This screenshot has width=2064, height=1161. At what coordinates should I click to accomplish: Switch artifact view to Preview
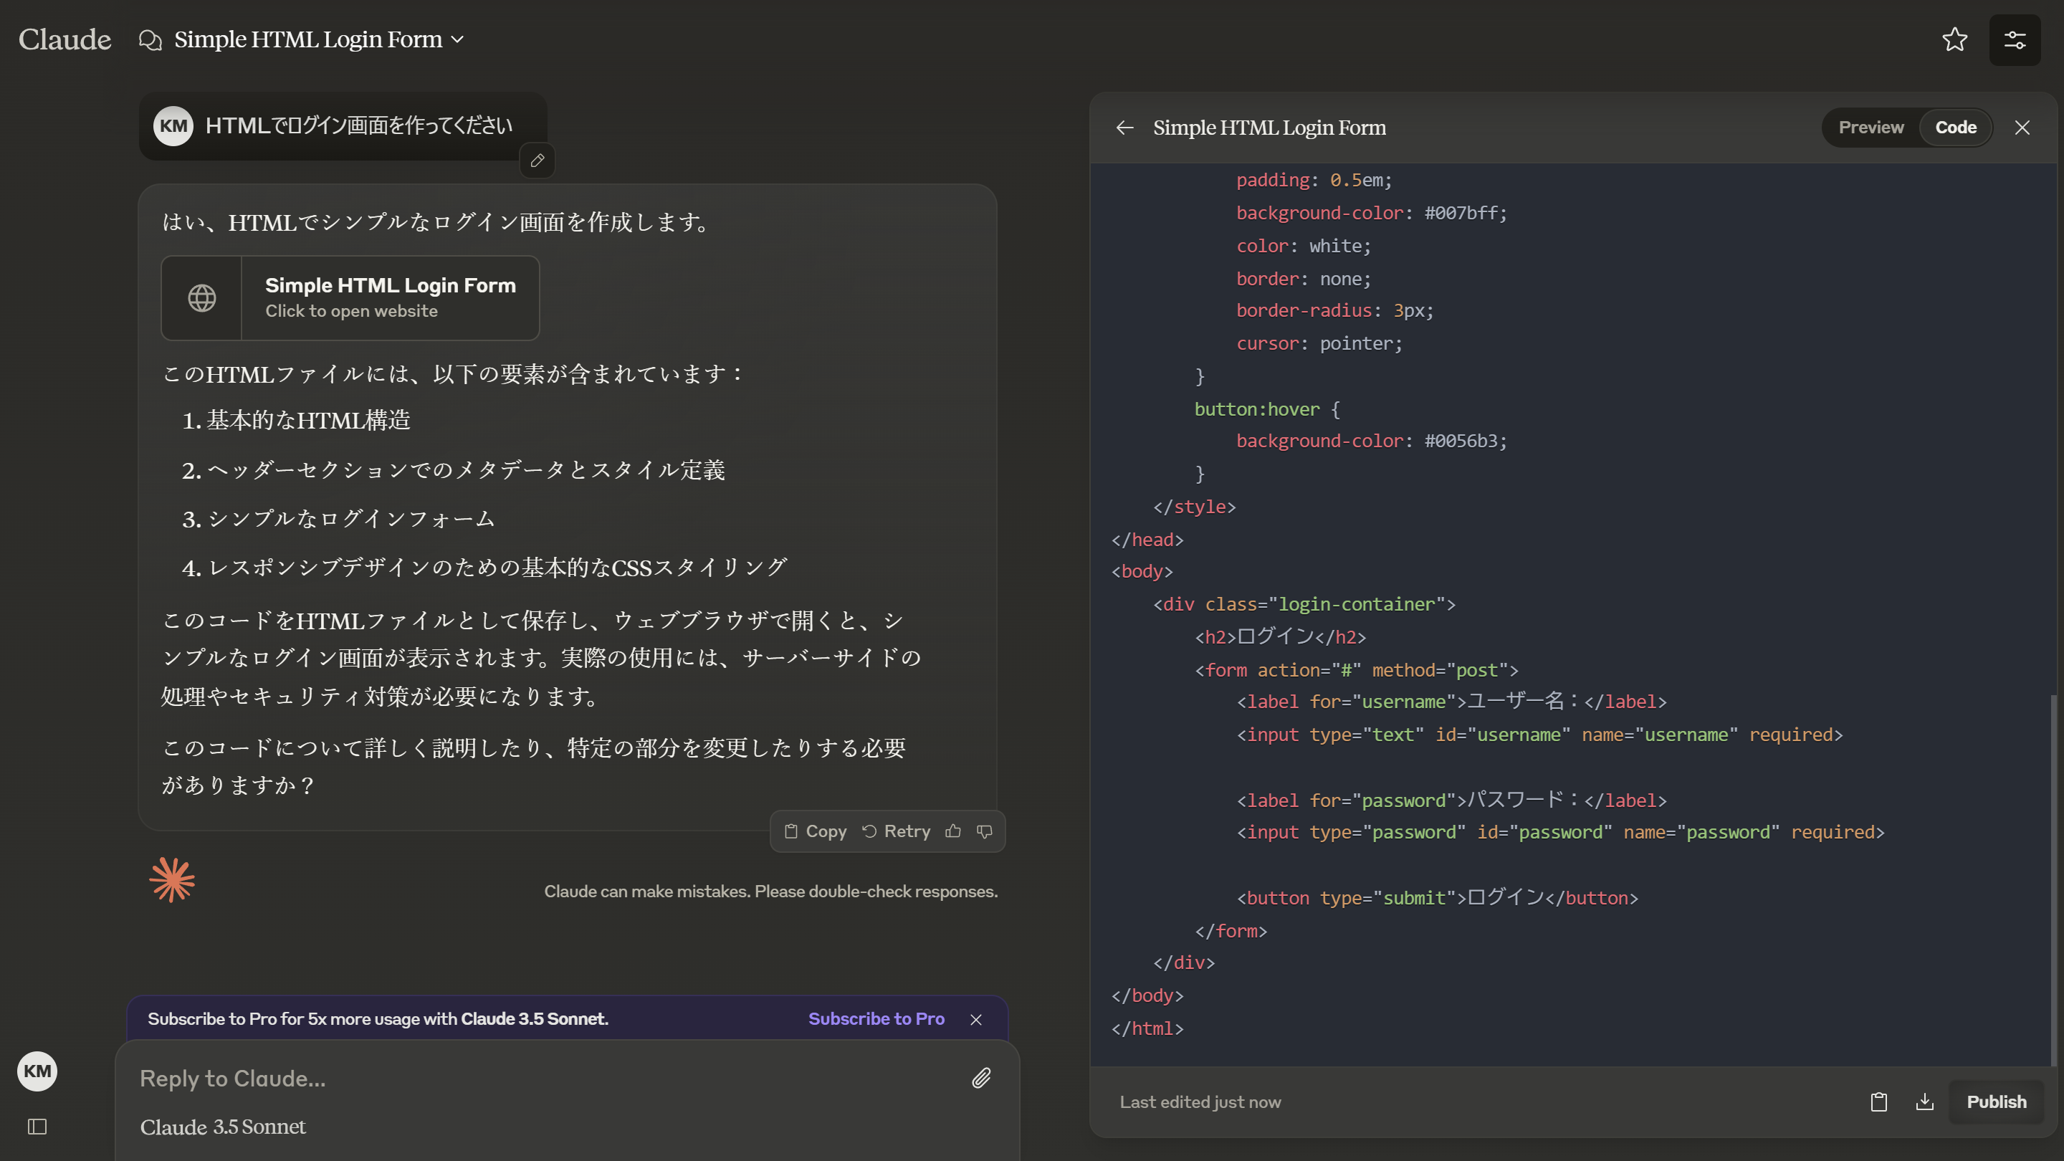(x=1870, y=128)
